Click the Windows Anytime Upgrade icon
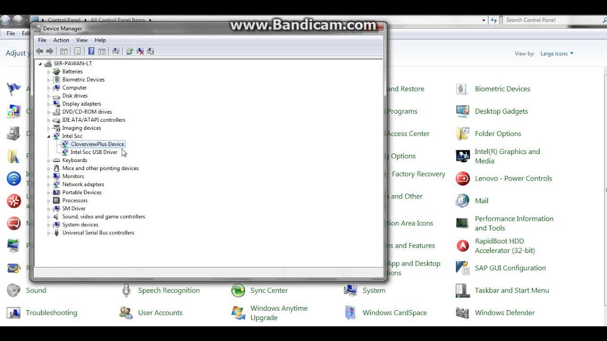607x341 pixels. pos(238,313)
